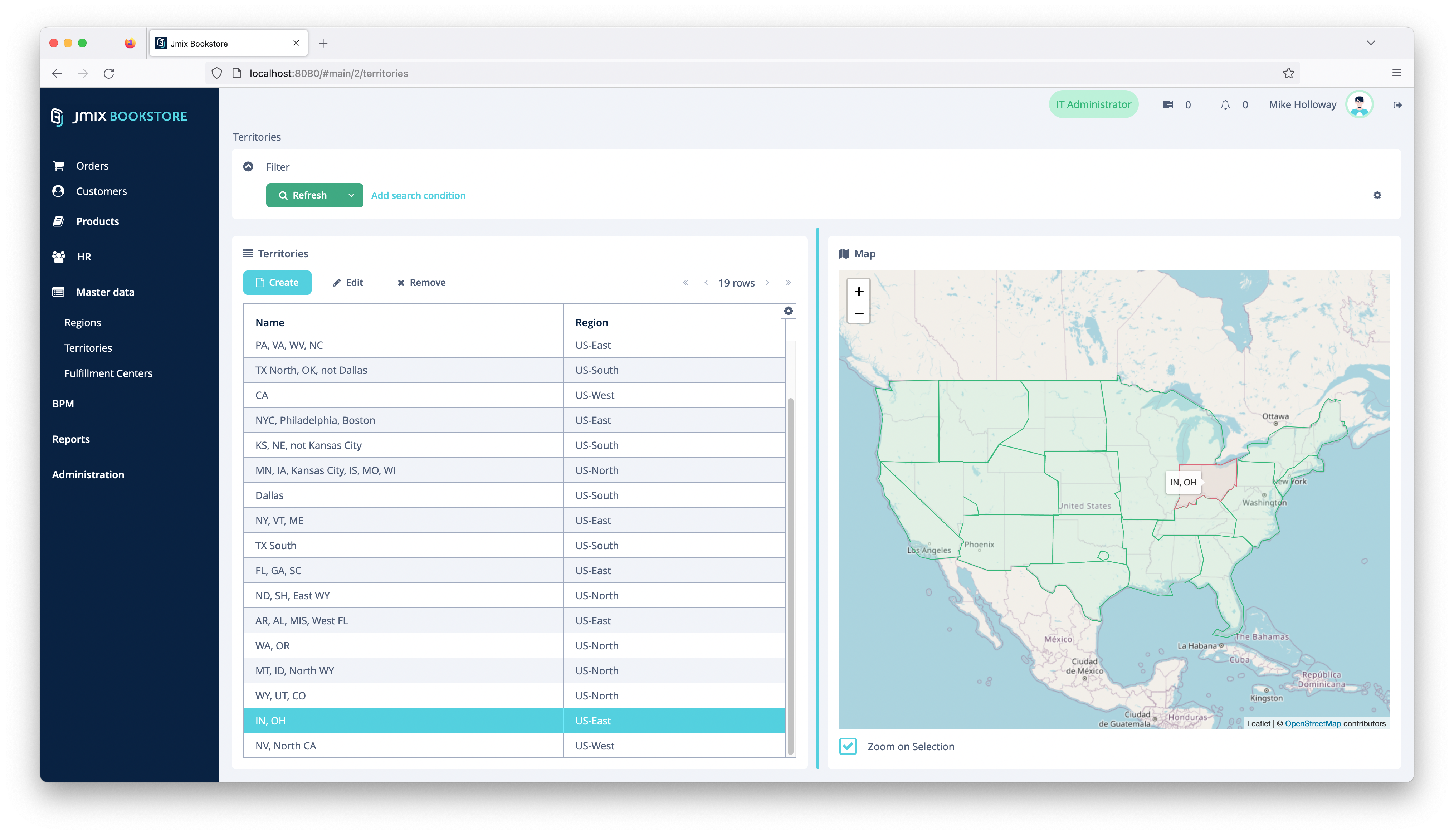This screenshot has height=835, width=1454.
Task: Open the tasks list icon in header
Action: (x=1168, y=105)
